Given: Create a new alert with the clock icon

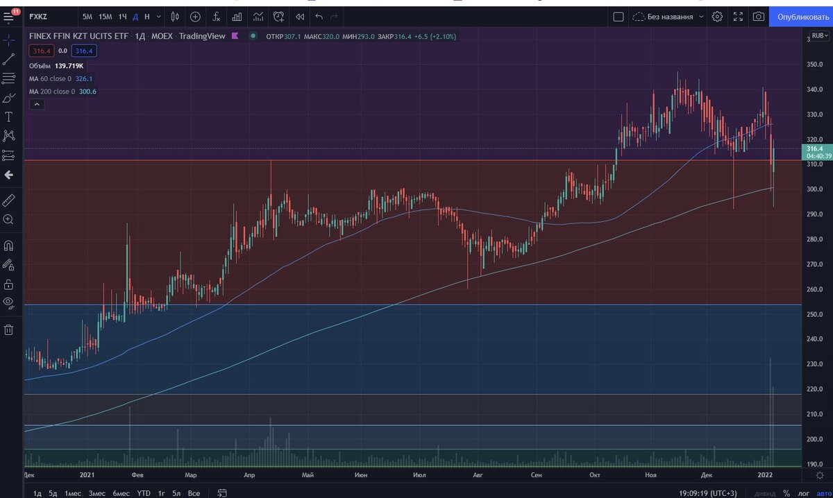Looking at the screenshot, I should click(x=278, y=16).
